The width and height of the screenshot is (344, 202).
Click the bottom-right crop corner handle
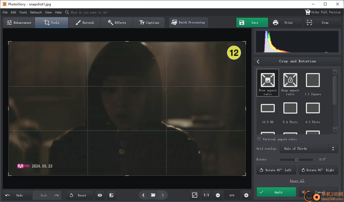pos(244,175)
